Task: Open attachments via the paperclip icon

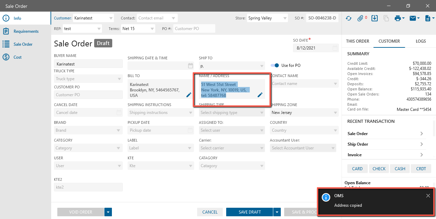Action: click(x=361, y=18)
